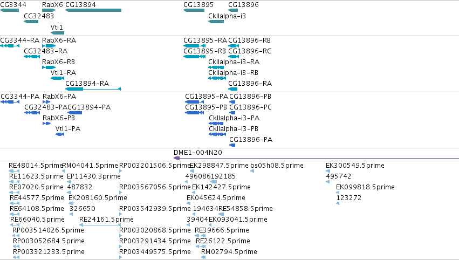Click EST EK208160.5prime
The height and width of the screenshot is (260, 459).
(x=98, y=198)
